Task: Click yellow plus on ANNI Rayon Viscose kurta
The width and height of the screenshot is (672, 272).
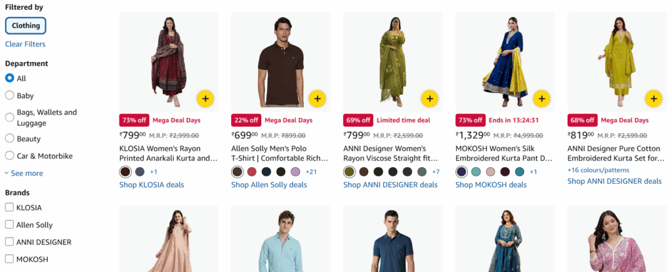Action: [430, 99]
